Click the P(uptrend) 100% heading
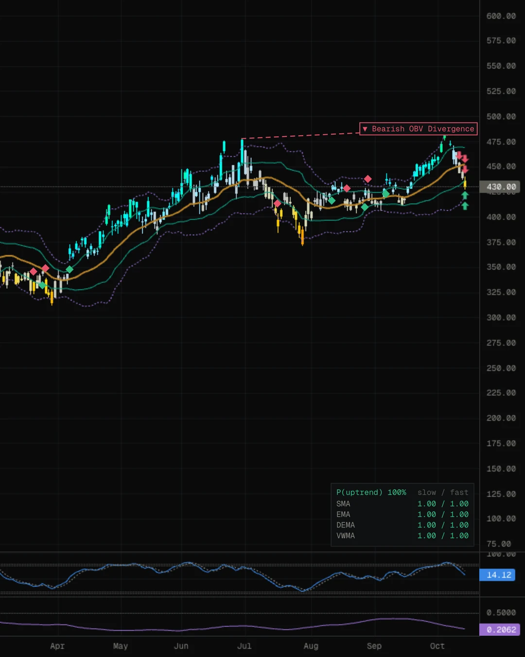Viewport: 525px width, 657px height. [x=371, y=493]
